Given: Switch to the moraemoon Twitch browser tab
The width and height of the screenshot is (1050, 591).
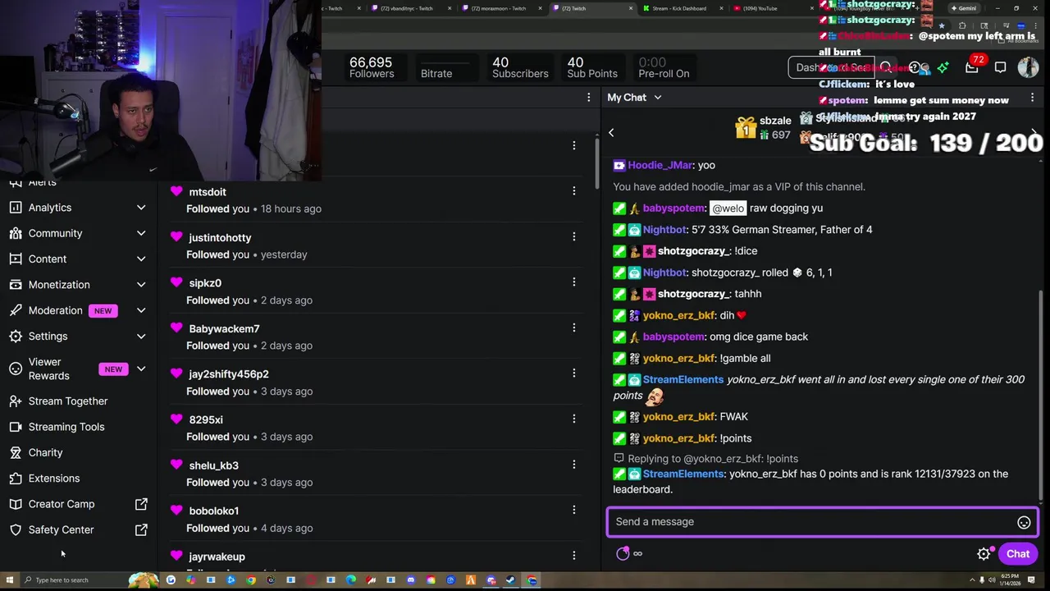Looking at the screenshot, I should coord(500,8).
